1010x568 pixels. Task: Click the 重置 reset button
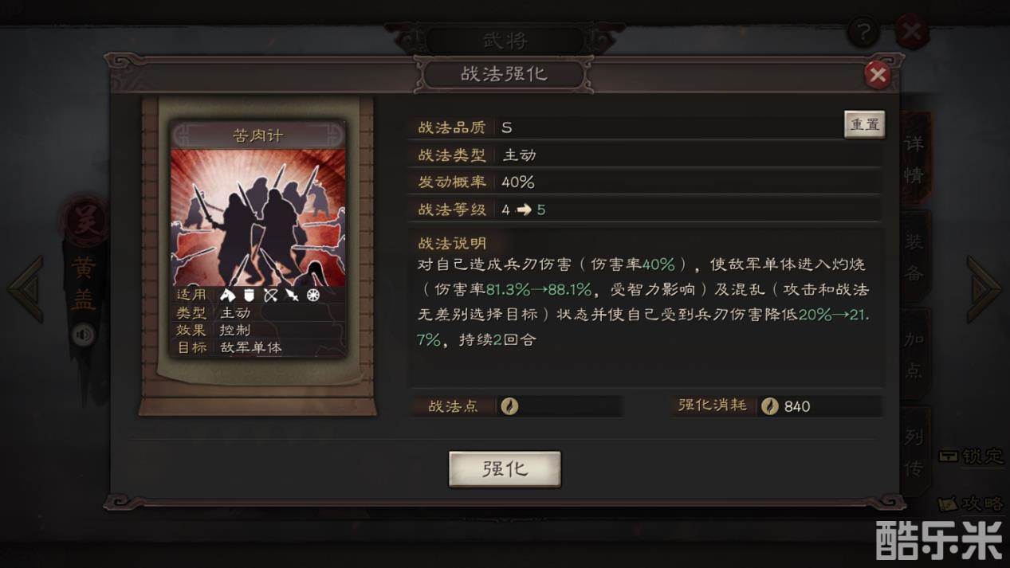(864, 125)
